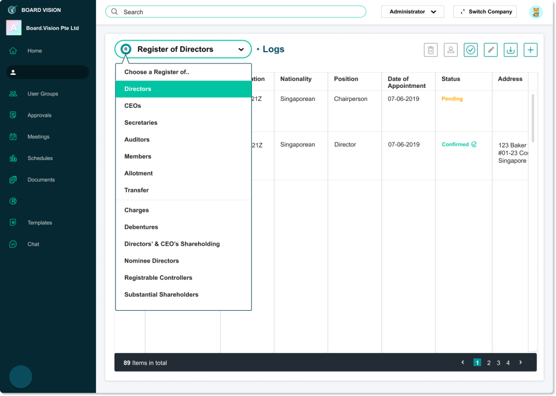Expand the Administrator role dropdown
This screenshot has height=396, width=556.
(x=413, y=12)
